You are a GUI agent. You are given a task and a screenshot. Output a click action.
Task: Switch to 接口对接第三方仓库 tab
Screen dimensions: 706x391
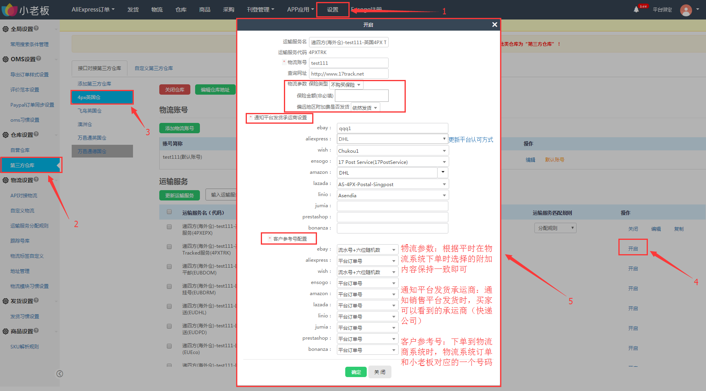[x=100, y=68]
